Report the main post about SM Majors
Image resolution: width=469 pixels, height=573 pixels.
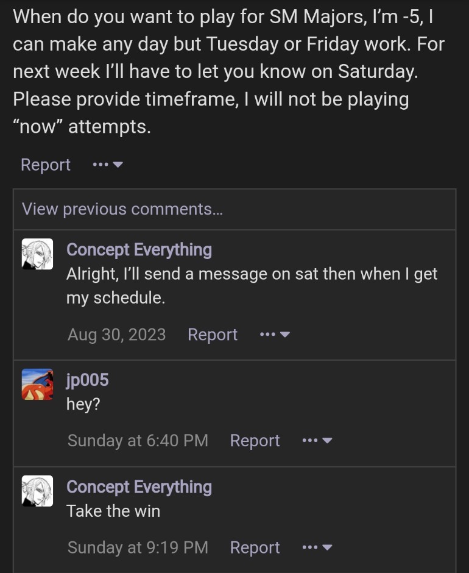coord(46,165)
